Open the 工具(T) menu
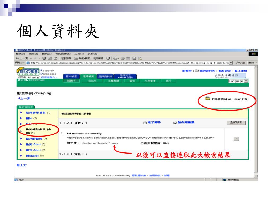This screenshot has width=272, height=204. 79,54
